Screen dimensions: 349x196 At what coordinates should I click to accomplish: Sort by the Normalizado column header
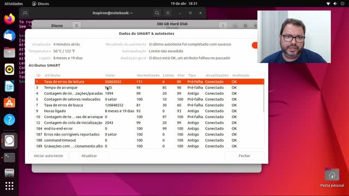[148, 75]
